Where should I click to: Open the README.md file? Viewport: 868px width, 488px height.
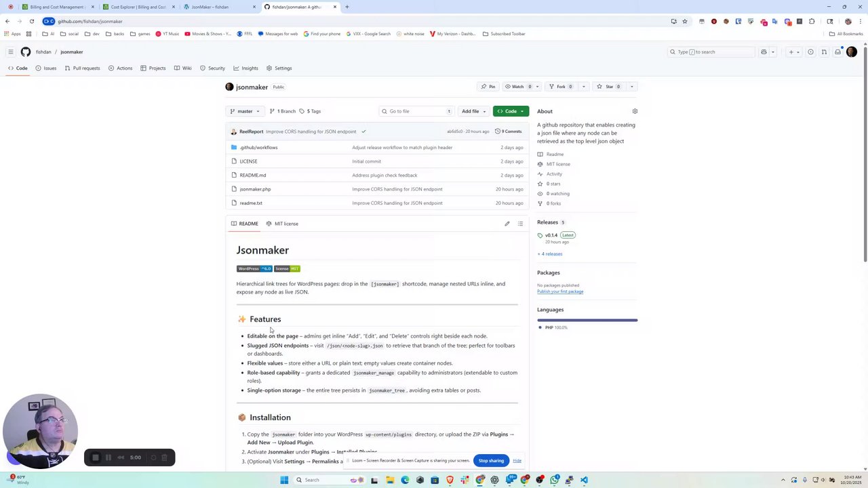253,175
